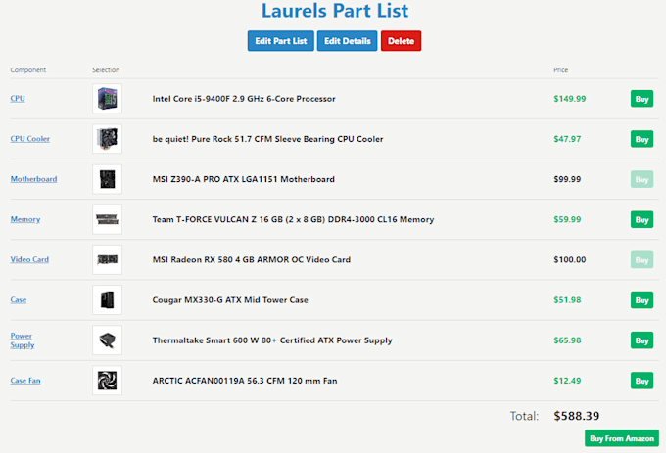The image size is (666, 453).
Task: Click the $149.99 CPU price
Action: 570,99
